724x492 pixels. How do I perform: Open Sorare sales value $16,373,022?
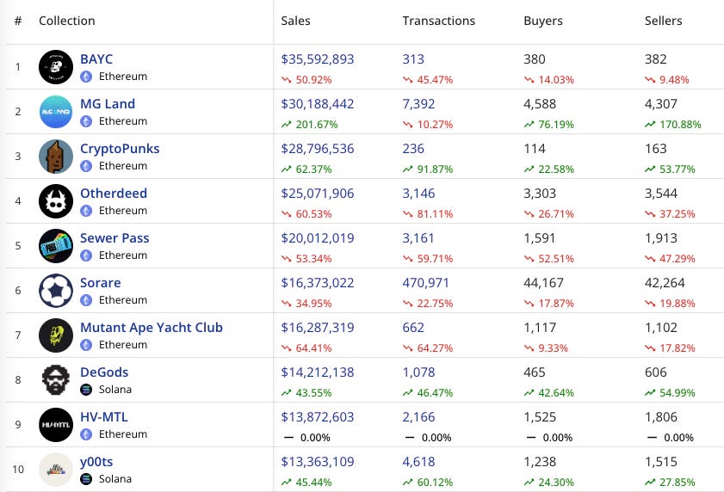click(318, 283)
